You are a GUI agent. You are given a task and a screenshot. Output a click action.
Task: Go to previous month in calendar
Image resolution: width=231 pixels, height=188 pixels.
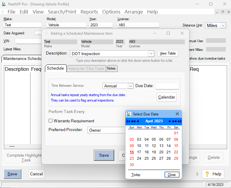[x=138, y=121]
